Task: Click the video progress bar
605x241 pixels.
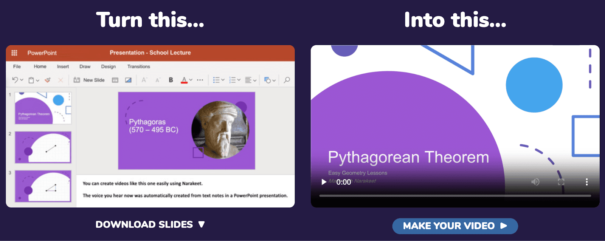Action: pyautogui.click(x=455, y=196)
